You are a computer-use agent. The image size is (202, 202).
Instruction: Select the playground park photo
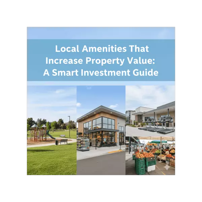point(52,130)
